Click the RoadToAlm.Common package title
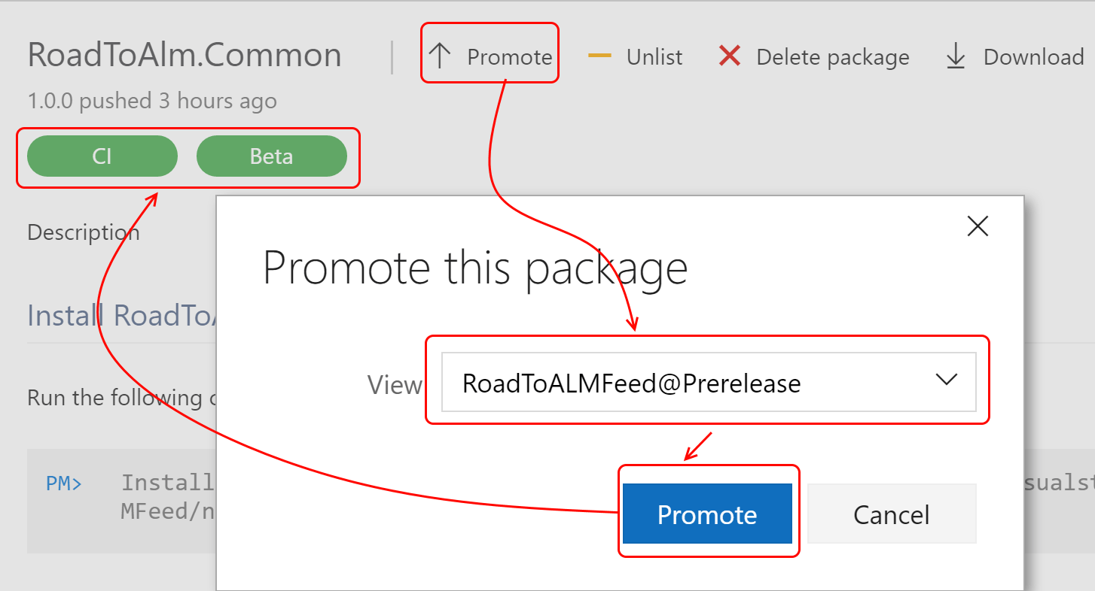The height and width of the screenshot is (591, 1095). click(185, 56)
